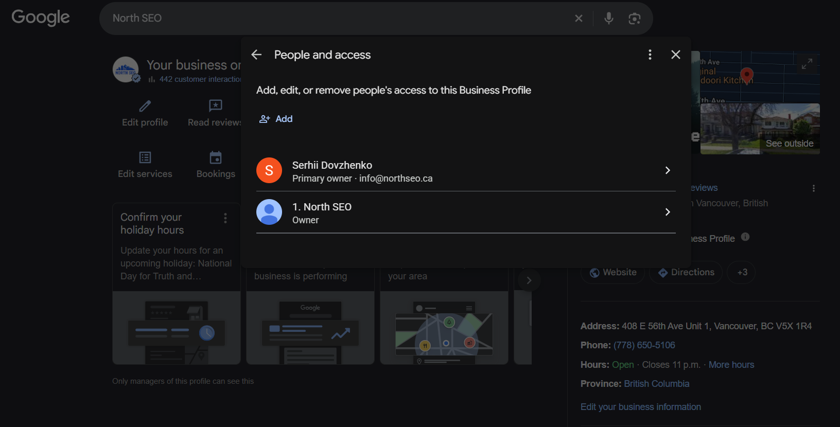
Task: Open the three-dot menu in People and access dialog
Action: [650, 55]
